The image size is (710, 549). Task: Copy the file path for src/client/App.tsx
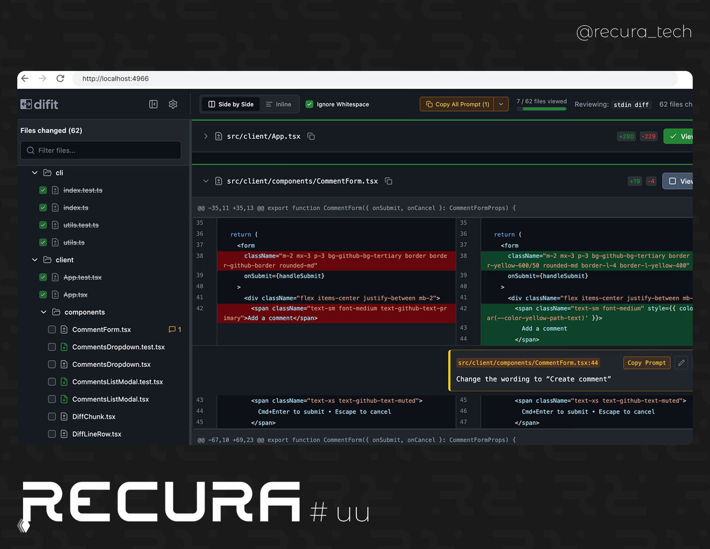tap(311, 136)
